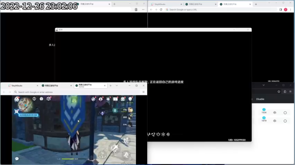
Task: Click the purple diamond icon in game
Action: [102, 113]
